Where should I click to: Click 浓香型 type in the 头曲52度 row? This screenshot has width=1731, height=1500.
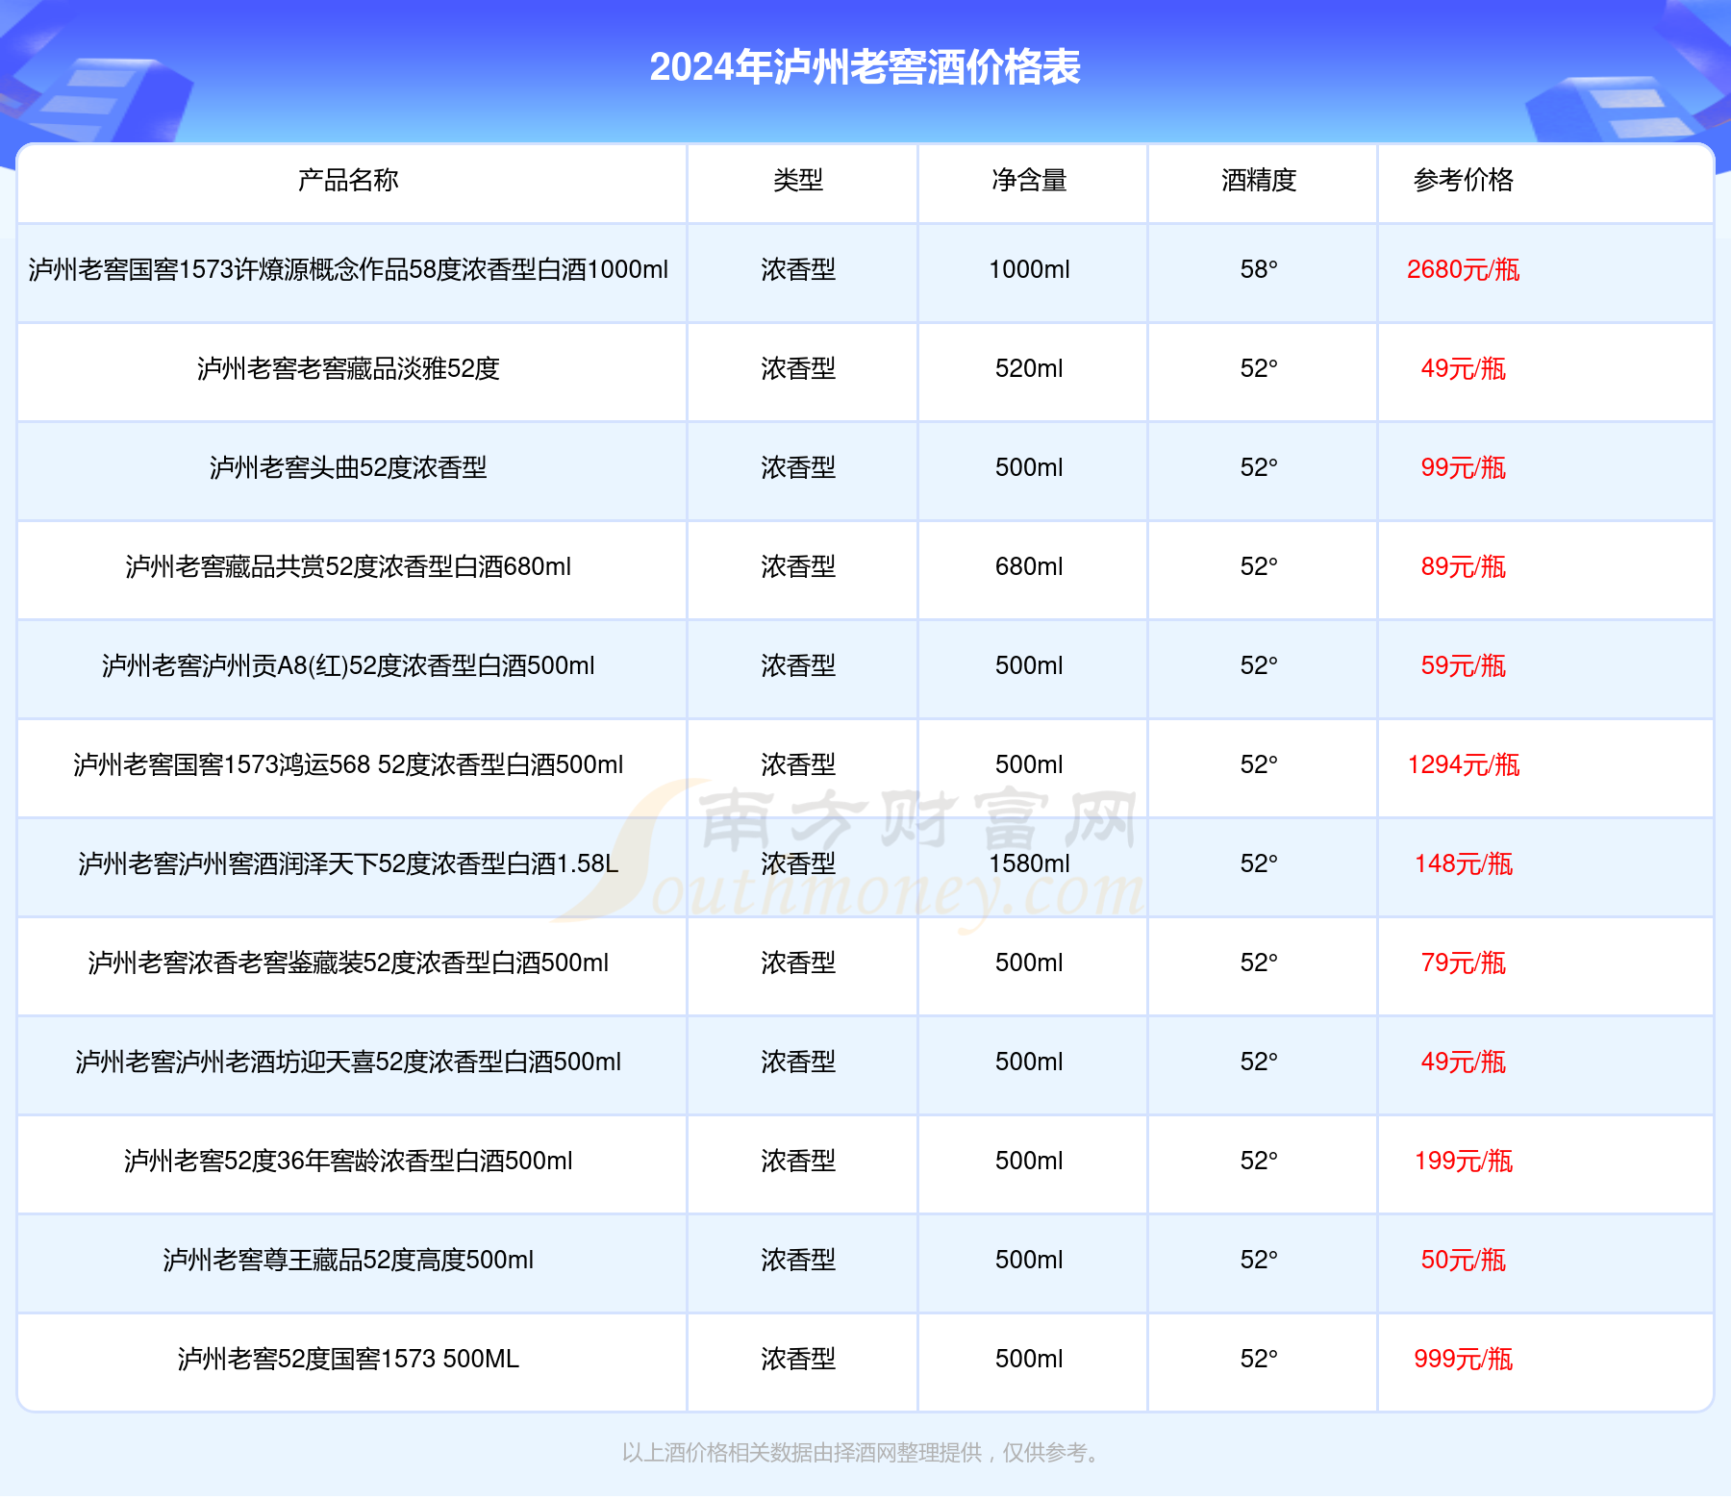pyautogui.click(x=798, y=468)
